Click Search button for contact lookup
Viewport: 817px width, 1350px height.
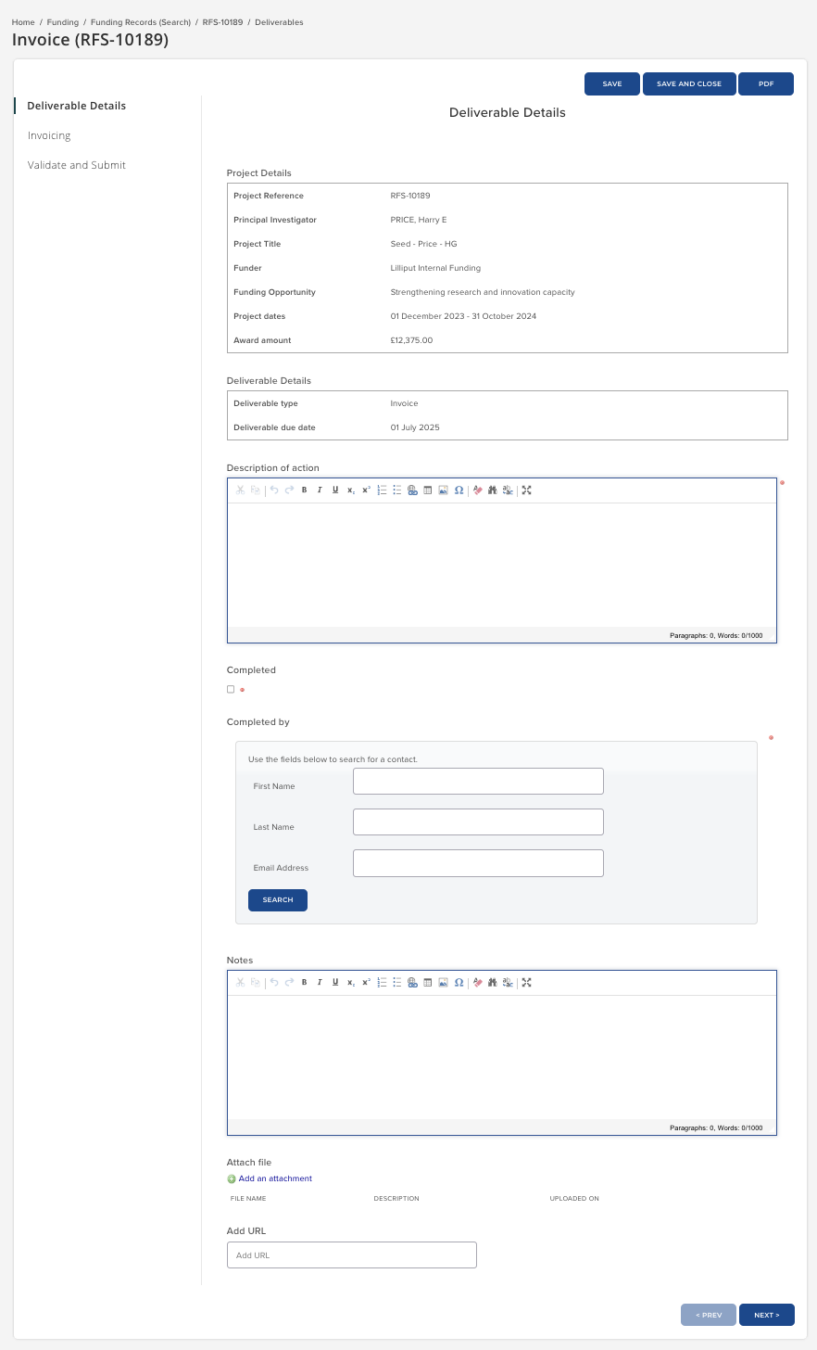[x=278, y=900]
